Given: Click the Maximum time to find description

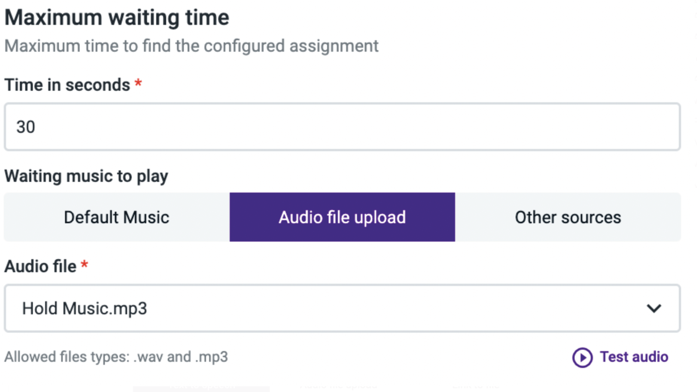Looking at the screenshot, I should [192, 46].
